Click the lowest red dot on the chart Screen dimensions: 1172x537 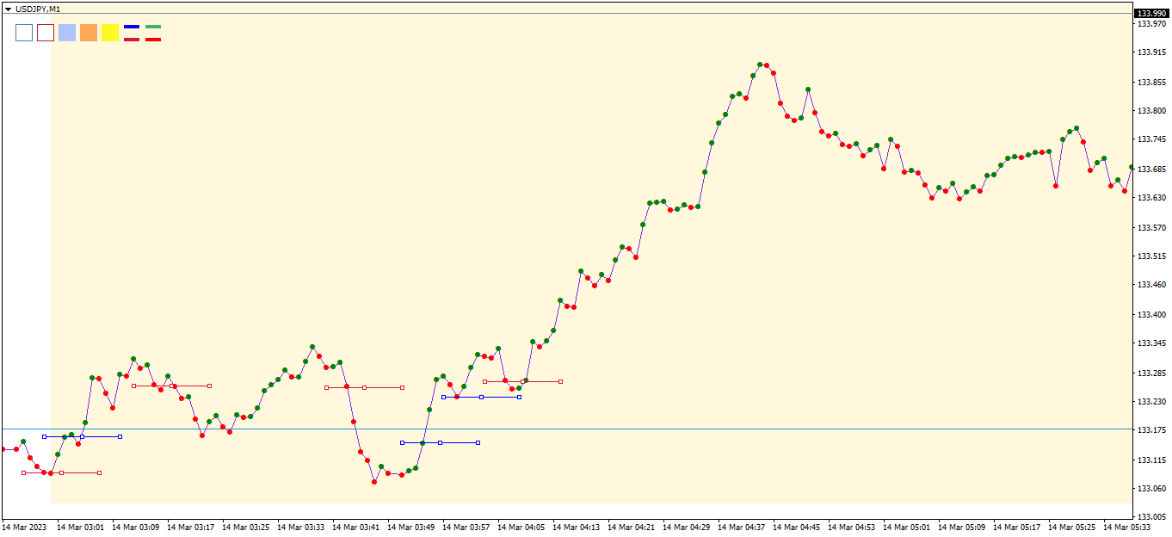tap(374, 482)
